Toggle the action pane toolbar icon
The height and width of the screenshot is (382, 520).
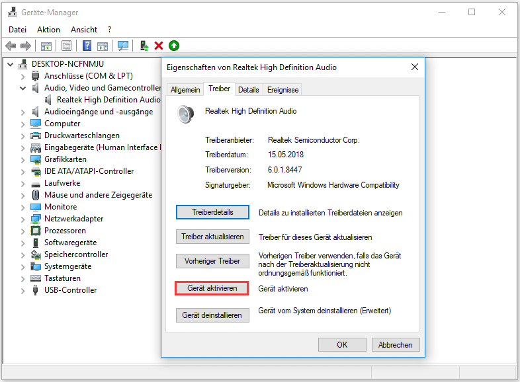tap(103, 46)
